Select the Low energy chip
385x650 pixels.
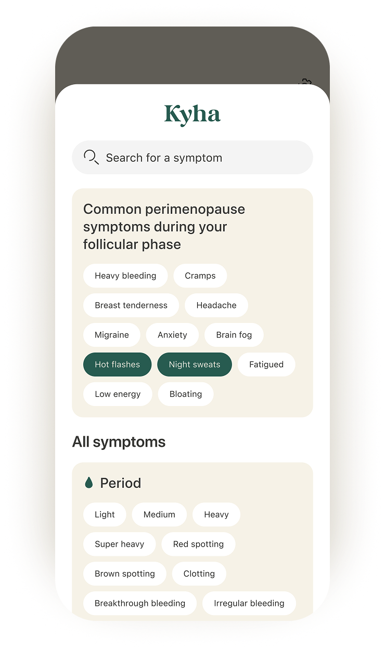tap(118, 394)
